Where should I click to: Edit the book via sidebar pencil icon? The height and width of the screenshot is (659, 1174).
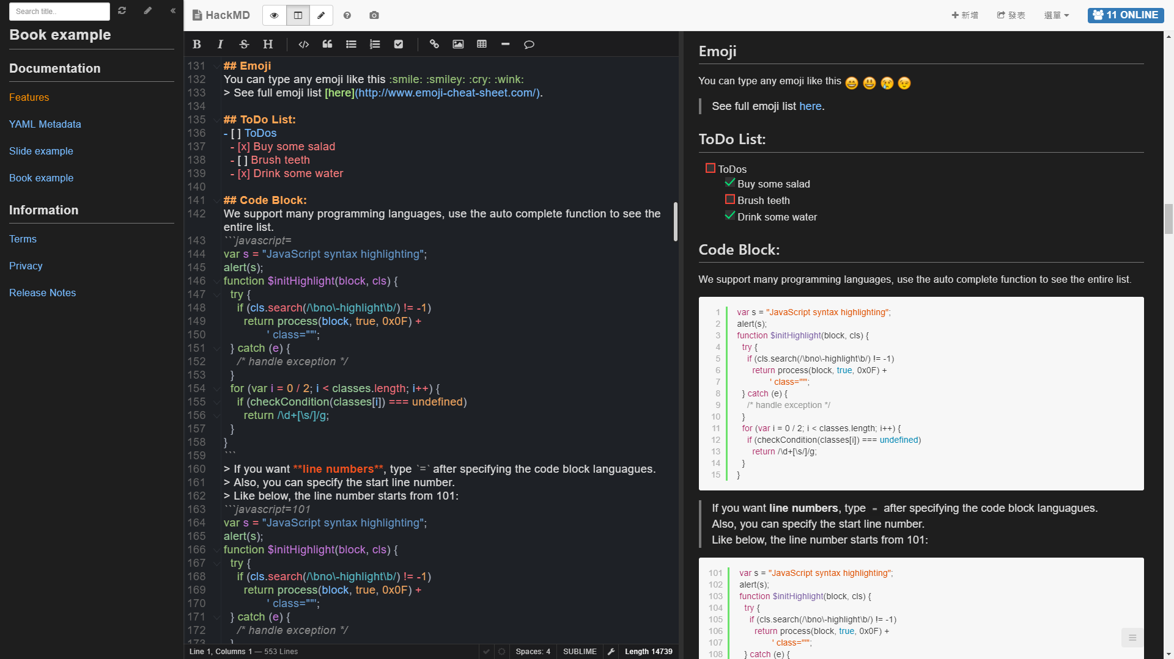click(x=147, y=10)
